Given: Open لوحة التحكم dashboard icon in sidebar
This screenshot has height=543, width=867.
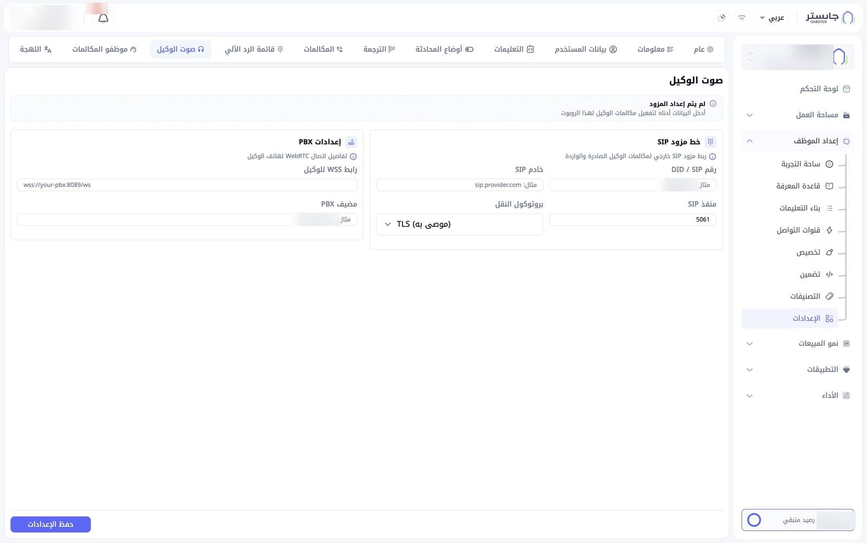Looking at the screenshot, I should 846,89.
